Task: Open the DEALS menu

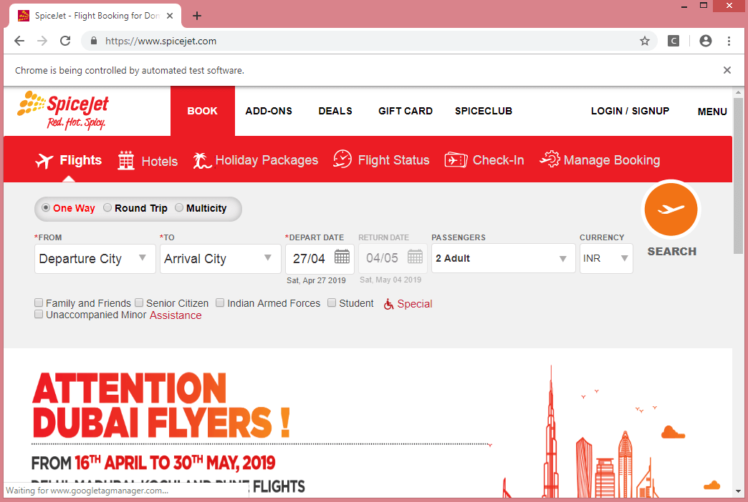Action: pyautogui.click(x=335, y=111)
